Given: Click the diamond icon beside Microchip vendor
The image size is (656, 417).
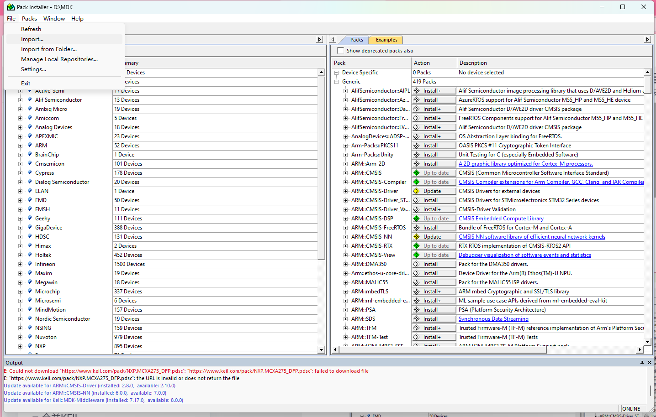Looking at the screenshot, I should tap(30, 291).
